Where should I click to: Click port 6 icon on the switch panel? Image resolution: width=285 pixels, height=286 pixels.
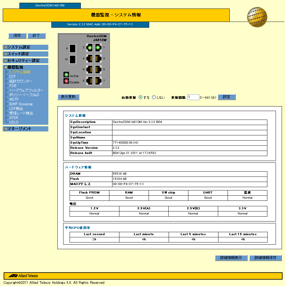coord(90,69)
